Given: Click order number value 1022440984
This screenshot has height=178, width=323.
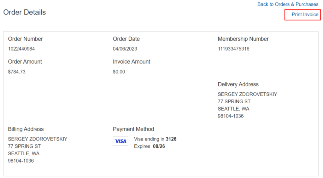Looking at the screenshot, I should pos(21,49).
